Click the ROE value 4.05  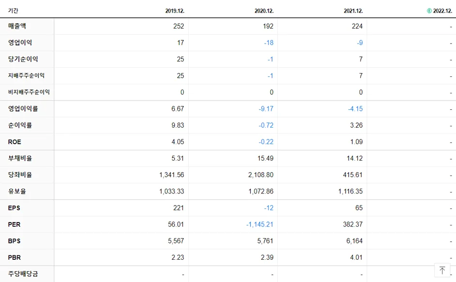coord(178,142)
